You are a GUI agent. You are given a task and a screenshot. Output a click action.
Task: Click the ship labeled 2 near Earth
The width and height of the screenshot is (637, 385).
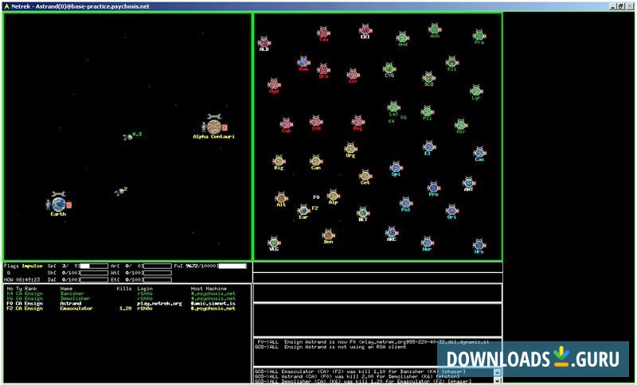tap(119, 192)
